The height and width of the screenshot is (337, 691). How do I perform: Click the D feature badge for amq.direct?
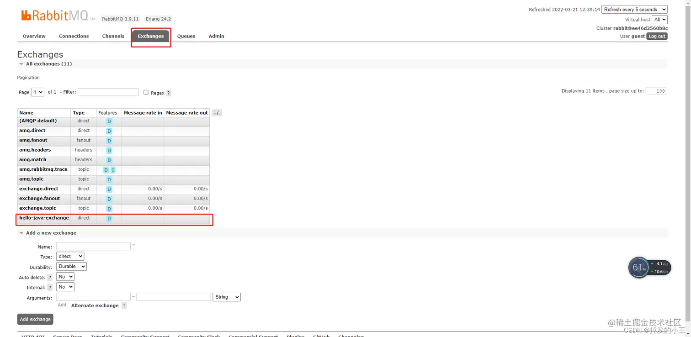click(109, 131)
